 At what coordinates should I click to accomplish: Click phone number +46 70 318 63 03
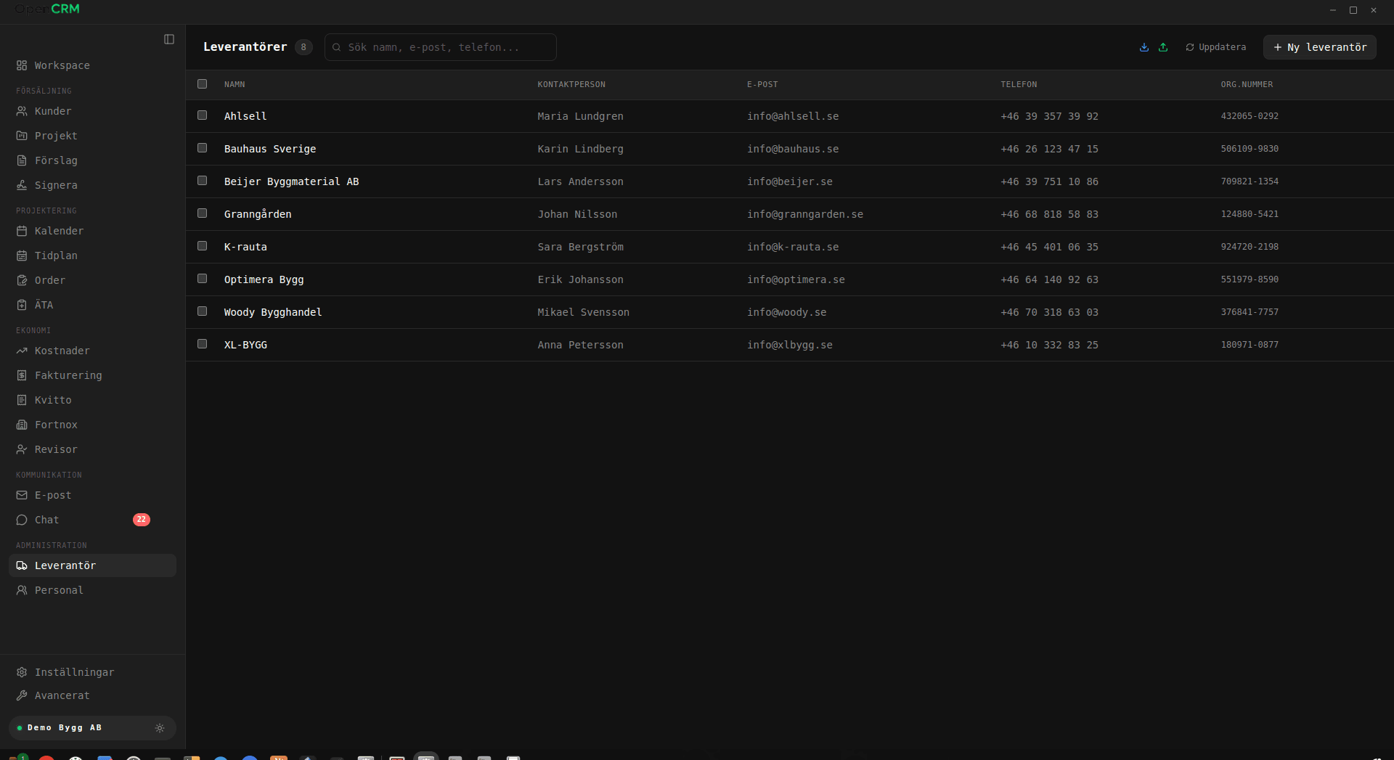(1049, 312)
